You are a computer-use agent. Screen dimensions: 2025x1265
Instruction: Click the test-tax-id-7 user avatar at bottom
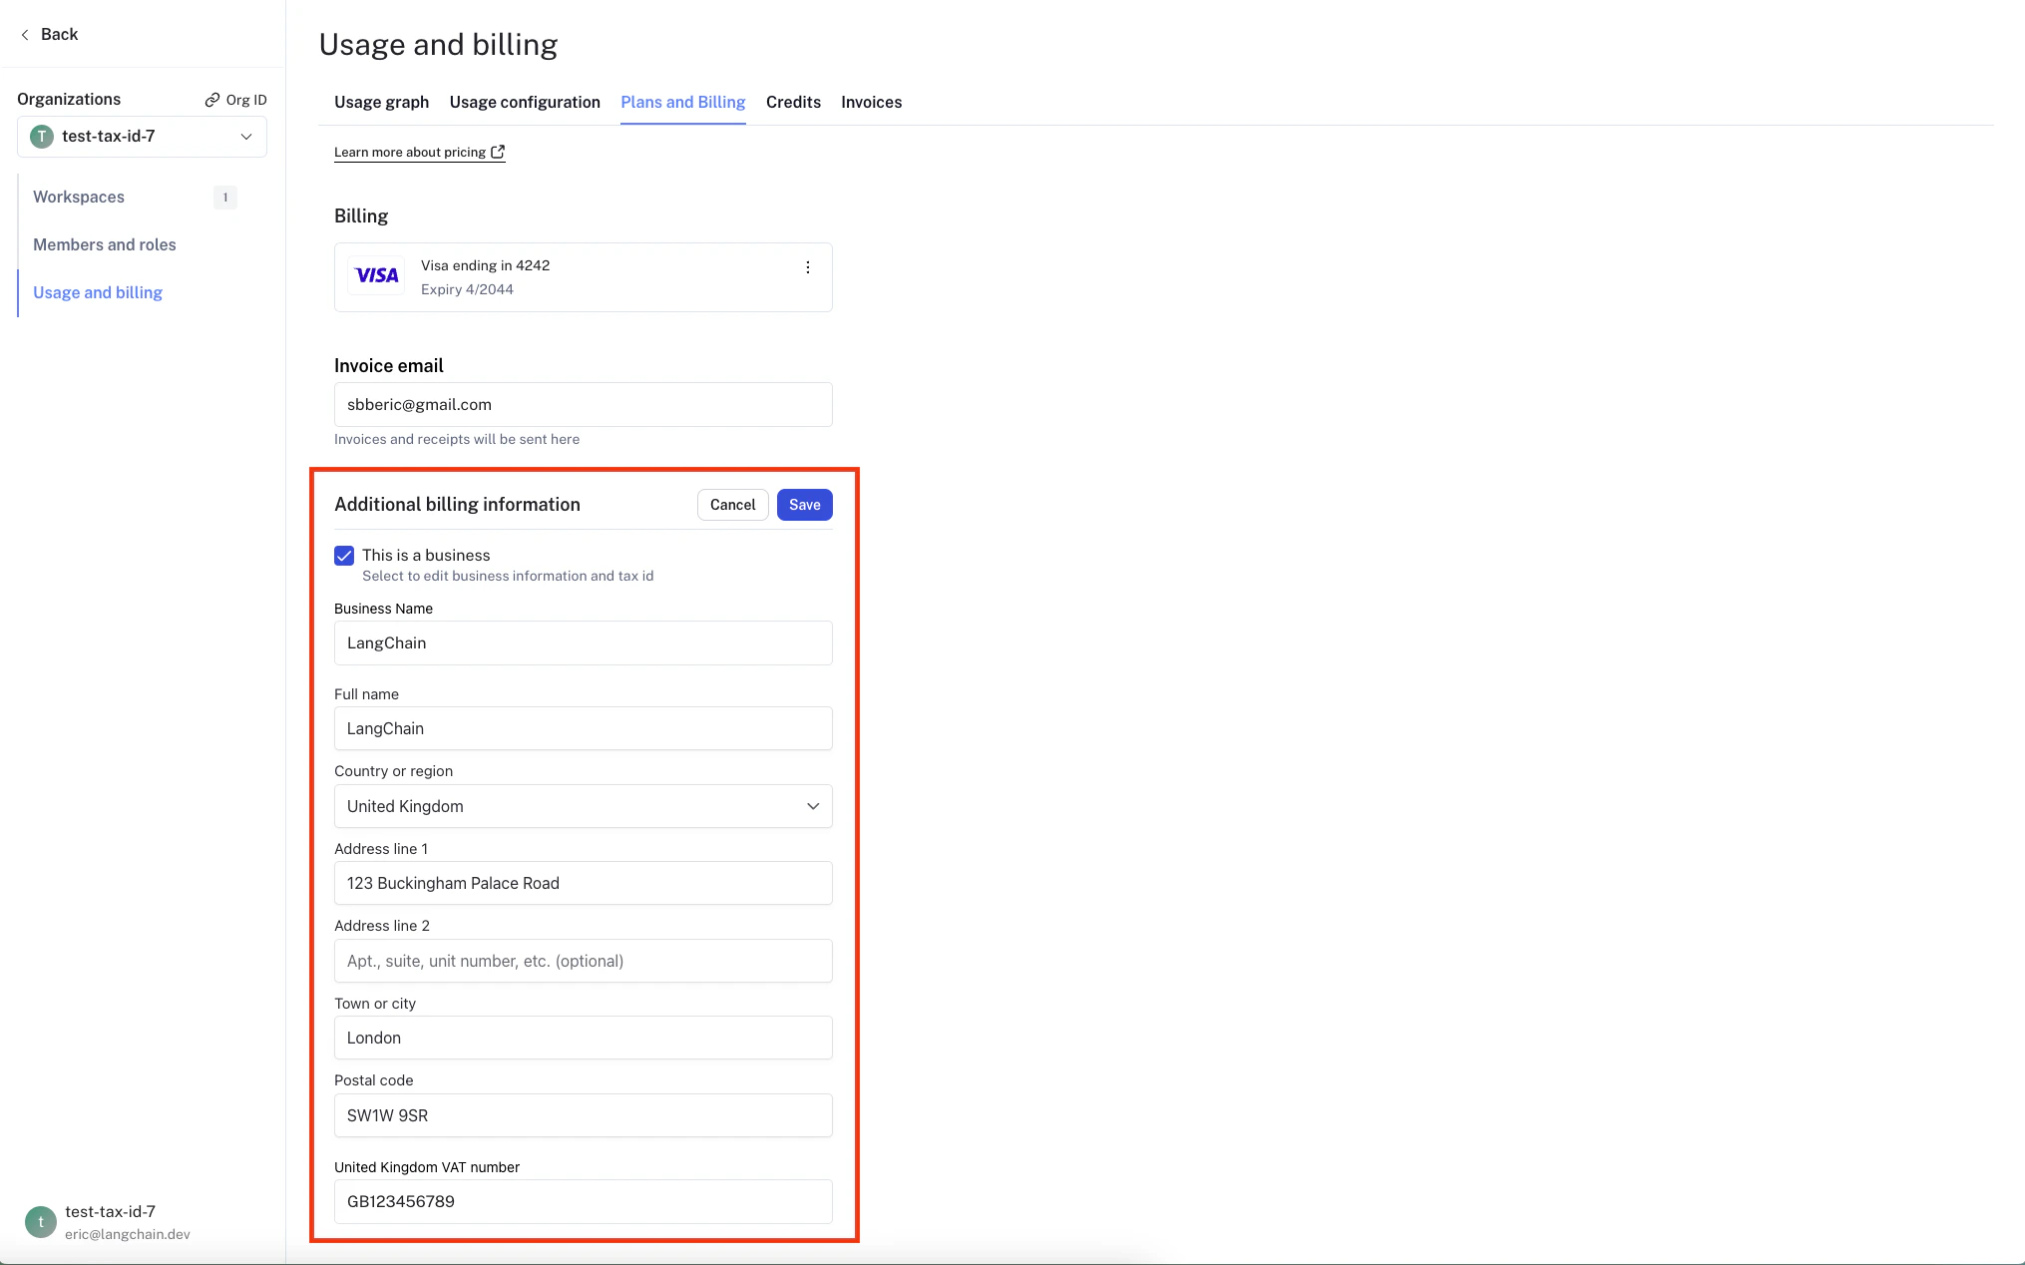tap(41, 1221)
